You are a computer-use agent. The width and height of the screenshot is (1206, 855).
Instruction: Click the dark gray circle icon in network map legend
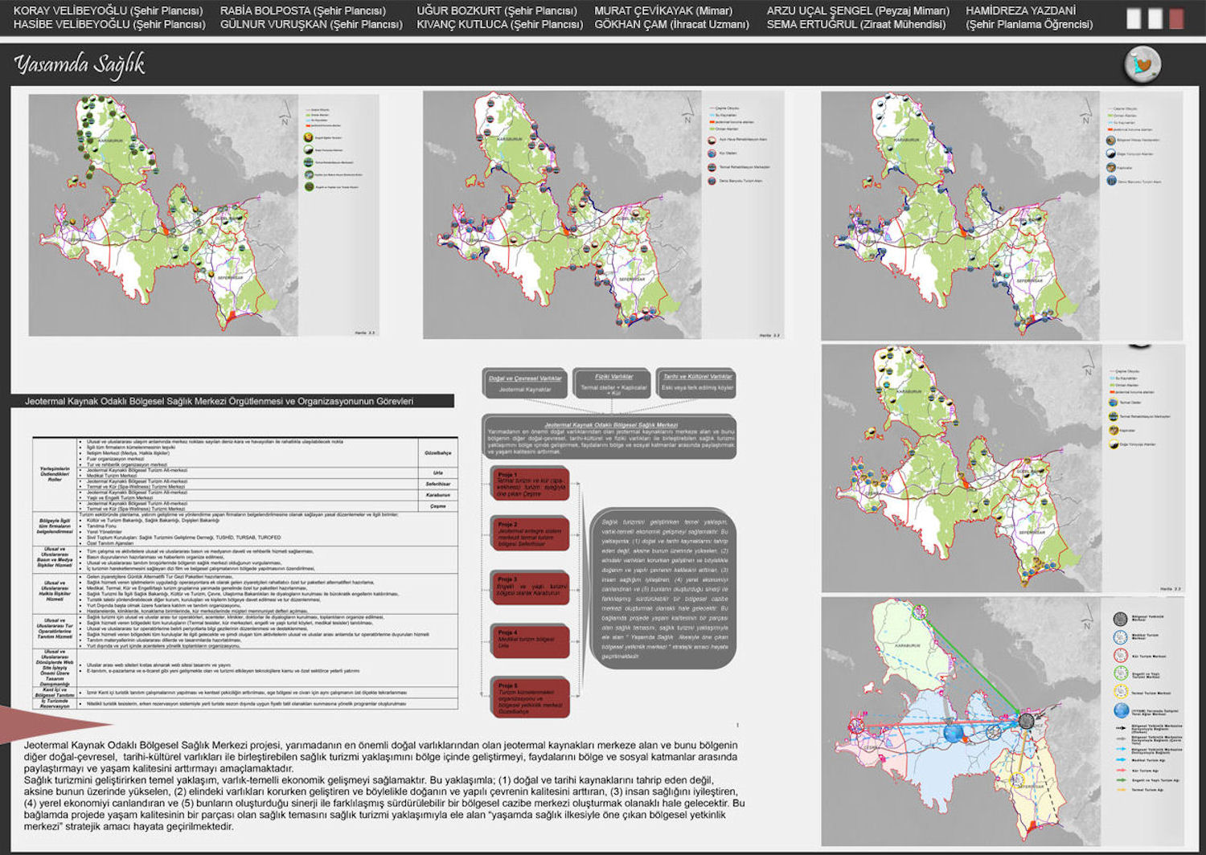tap(1121, 619)
